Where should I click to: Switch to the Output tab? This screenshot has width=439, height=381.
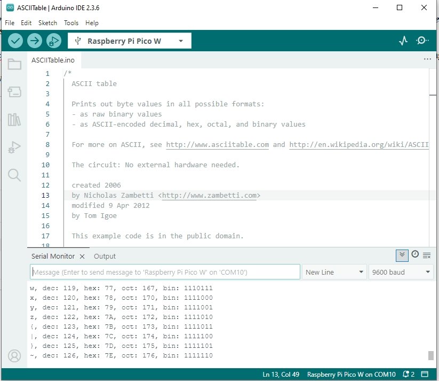click(x=105, y=256)
